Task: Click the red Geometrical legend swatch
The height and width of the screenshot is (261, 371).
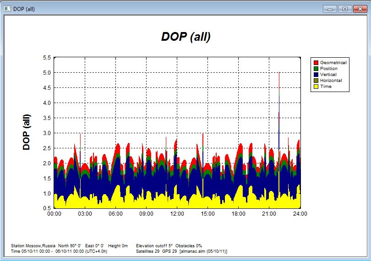Action: (316, 63)
